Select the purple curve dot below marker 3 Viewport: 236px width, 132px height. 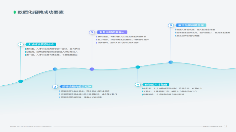tap(92, 69)
